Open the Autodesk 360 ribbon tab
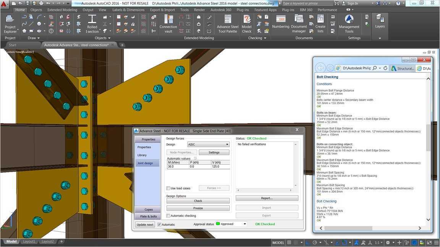The image size is (440, 247). tap(221, 10)
